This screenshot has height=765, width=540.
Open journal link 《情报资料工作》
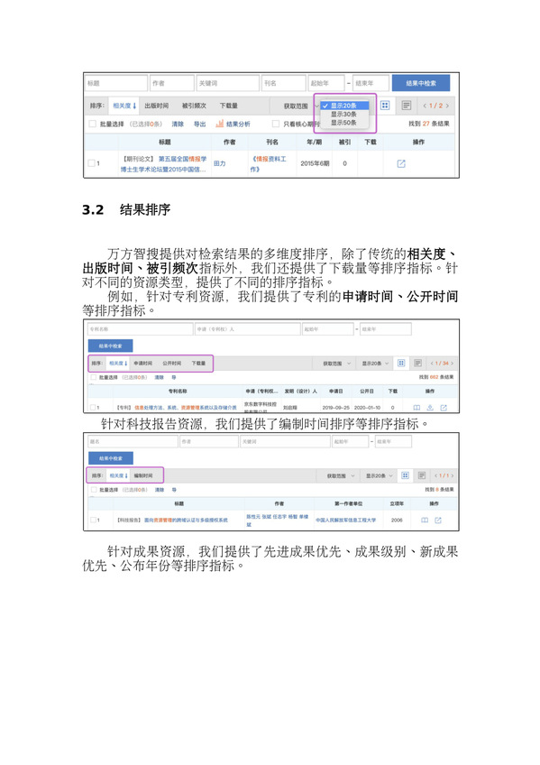(x=269, y=164)
